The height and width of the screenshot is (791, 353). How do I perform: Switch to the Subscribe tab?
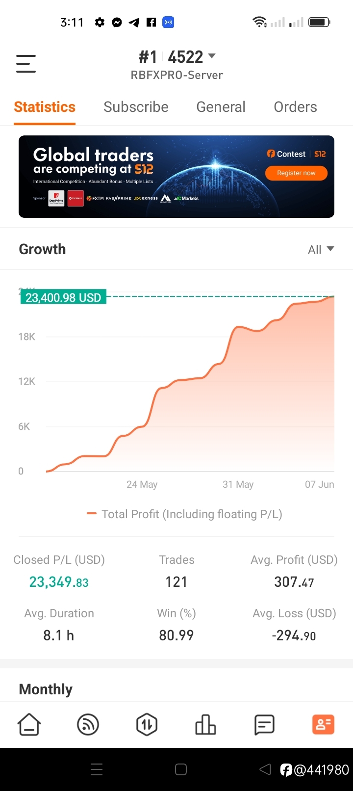click(136, 107)
